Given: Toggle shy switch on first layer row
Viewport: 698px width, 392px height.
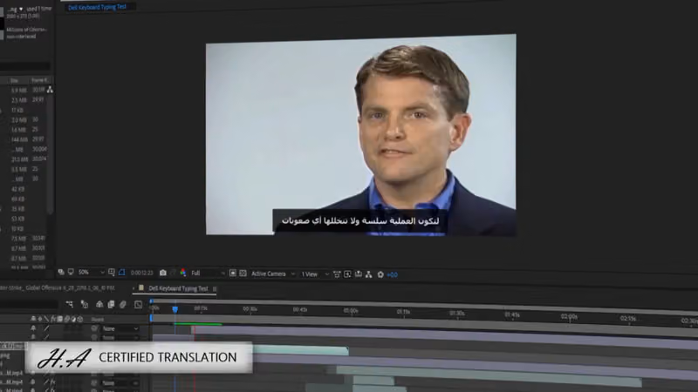Looking at the screenshot, I should click(x=33, y=328).
